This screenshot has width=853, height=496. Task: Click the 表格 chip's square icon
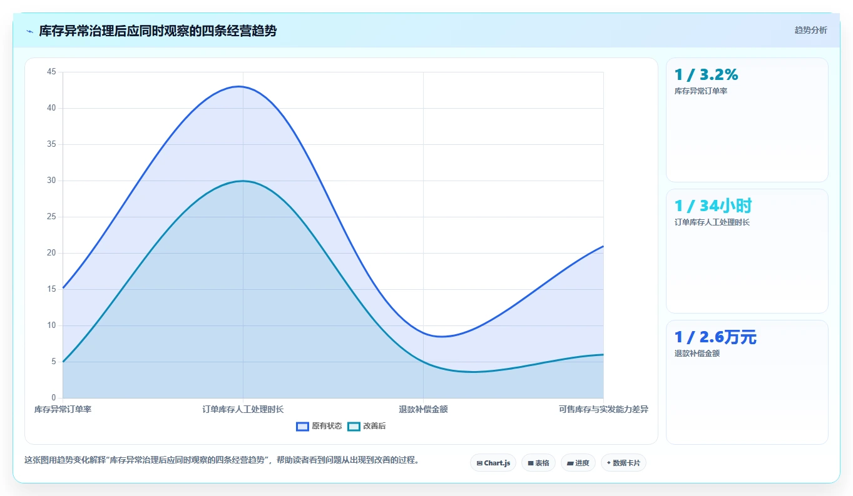coord(531,464)
